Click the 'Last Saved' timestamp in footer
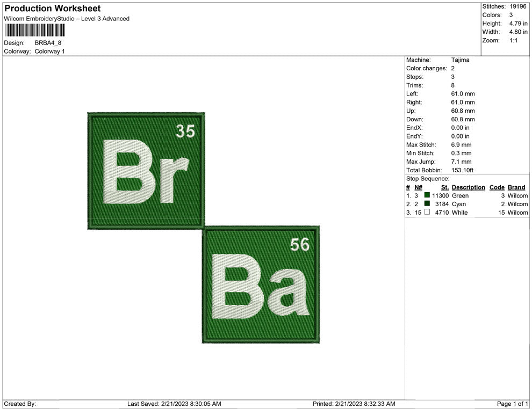532x409 pixels. 174,404
